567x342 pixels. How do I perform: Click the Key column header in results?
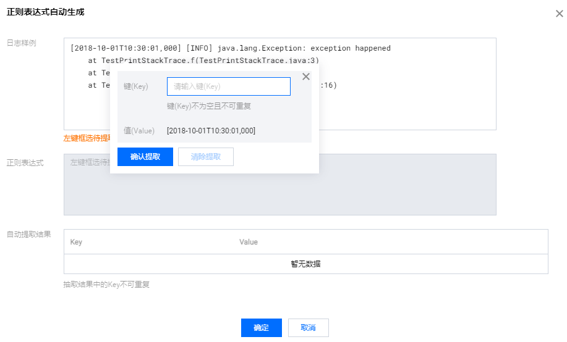pyautogui.click(x=76, y=242)
